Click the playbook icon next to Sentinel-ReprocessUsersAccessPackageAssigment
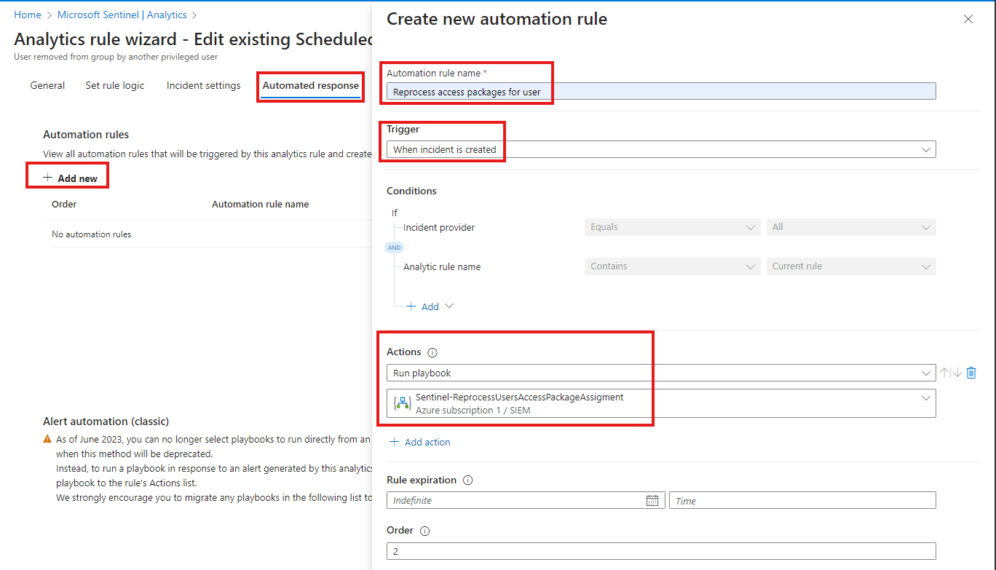Image resolution: width=996 pixels, height=570 pixels. click(x=402, y=403)
